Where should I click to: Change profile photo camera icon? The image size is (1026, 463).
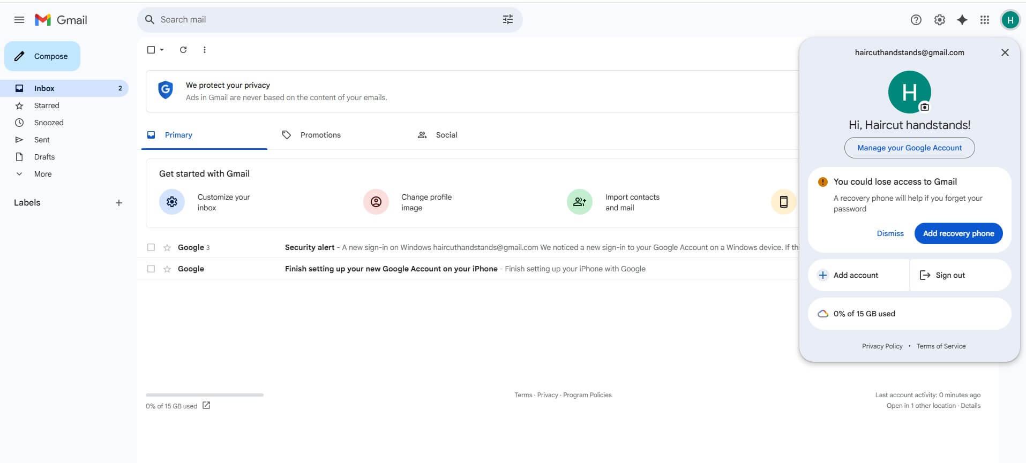[924, 107]
